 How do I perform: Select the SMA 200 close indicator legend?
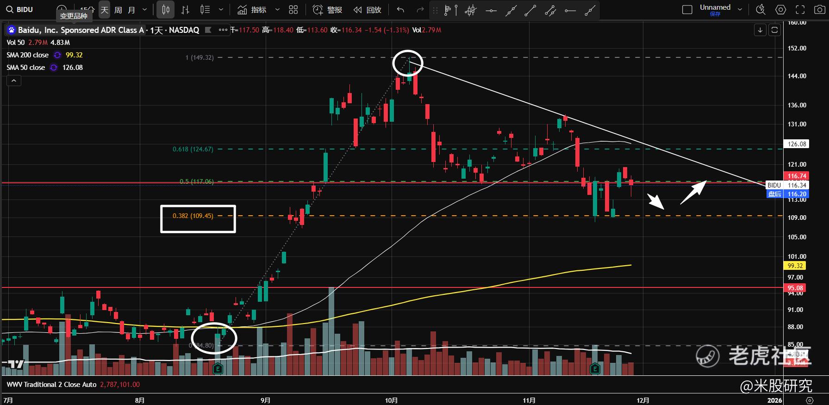click(x=27, y=55)
